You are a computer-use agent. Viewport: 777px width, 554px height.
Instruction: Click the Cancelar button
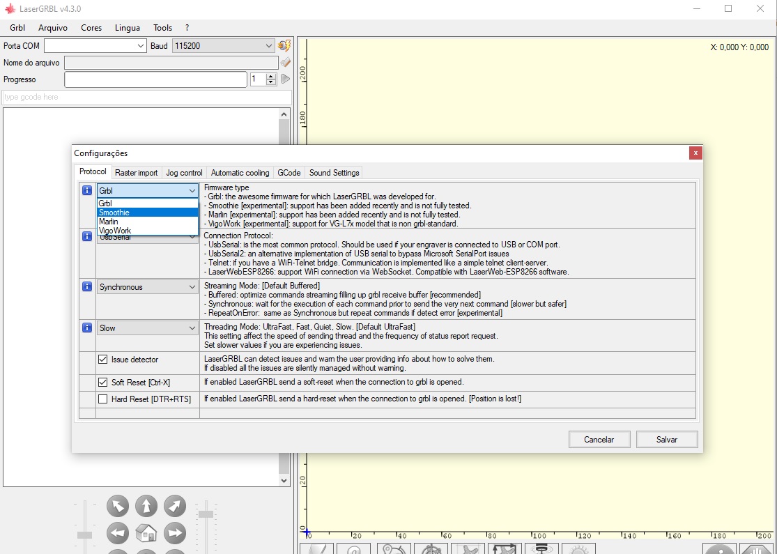click(x=599, y=440)
